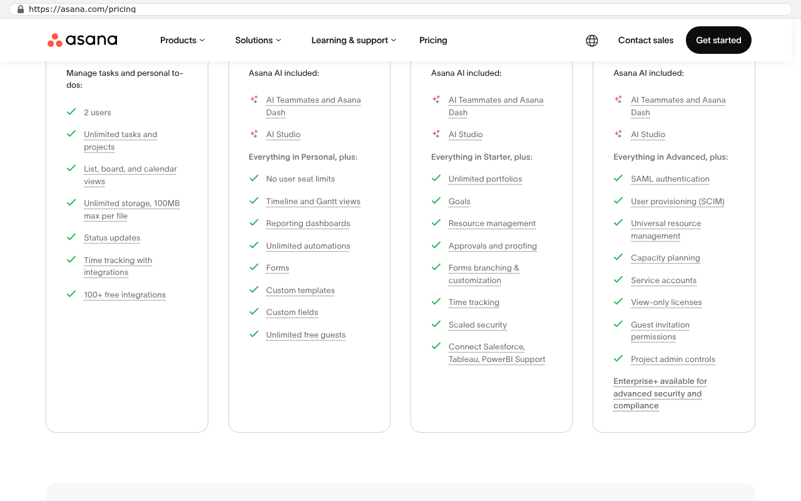
Task: Click the checkmark next to Forms
Action: (x=253, y=267)
